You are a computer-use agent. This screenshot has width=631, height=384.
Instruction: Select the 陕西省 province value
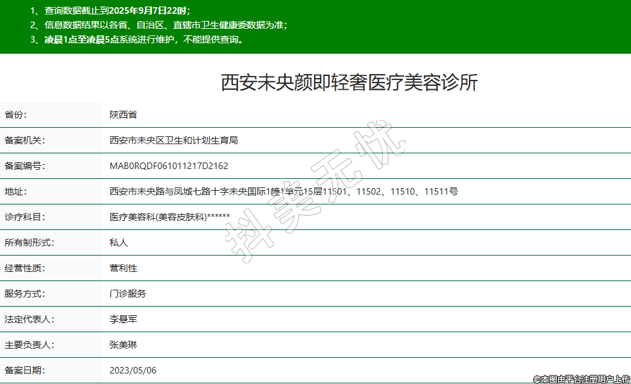tap(123, 115)
